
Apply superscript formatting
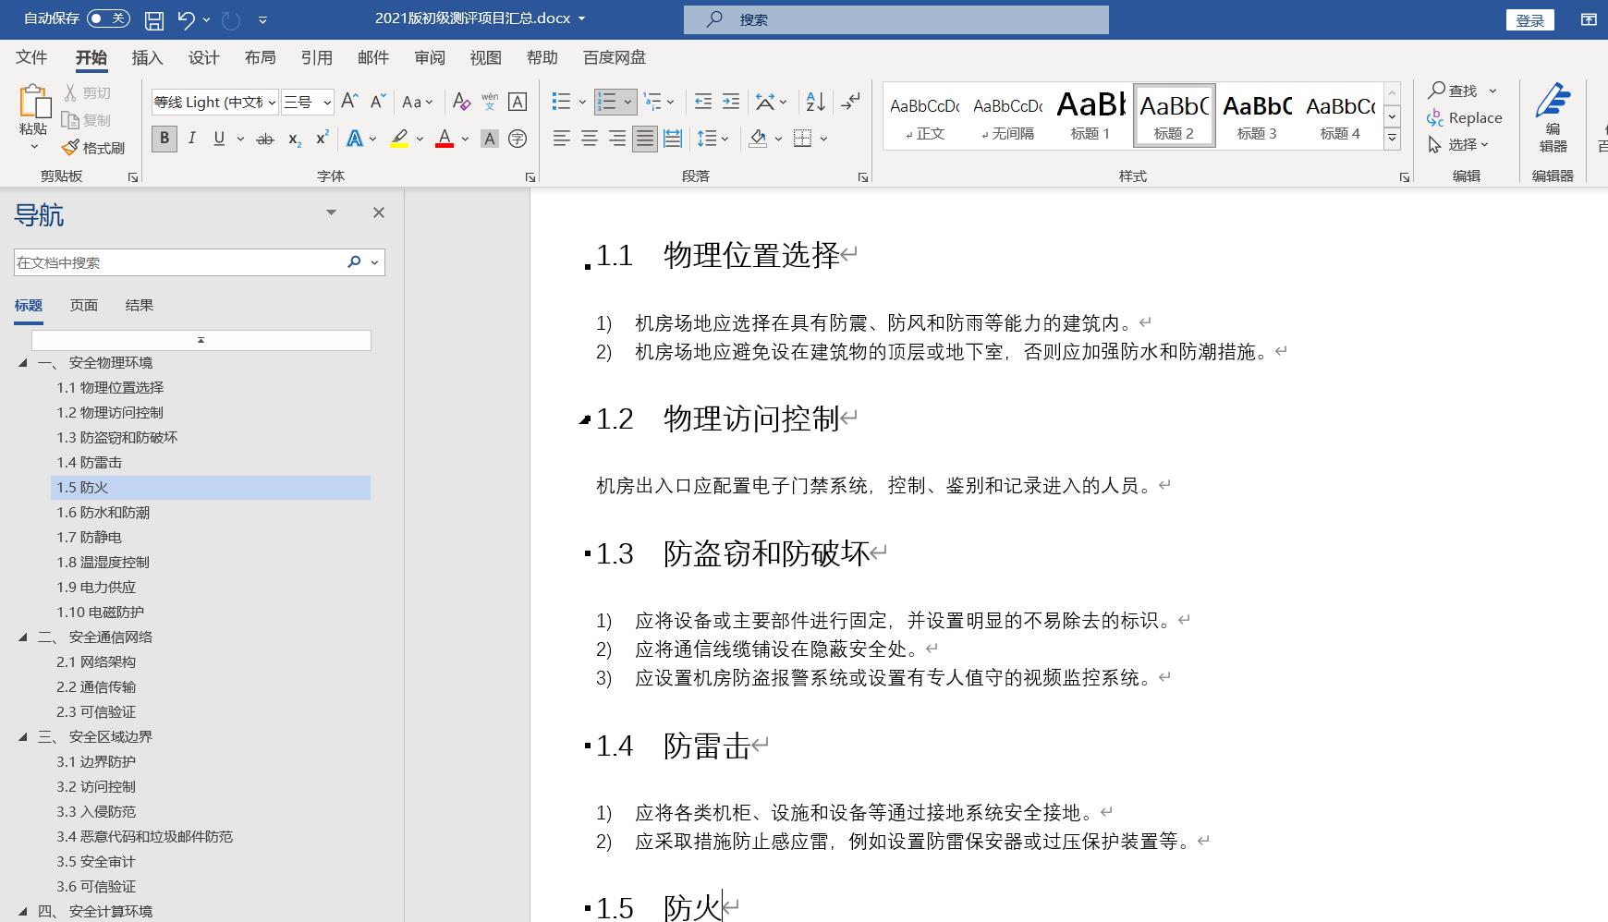(322, 139)
